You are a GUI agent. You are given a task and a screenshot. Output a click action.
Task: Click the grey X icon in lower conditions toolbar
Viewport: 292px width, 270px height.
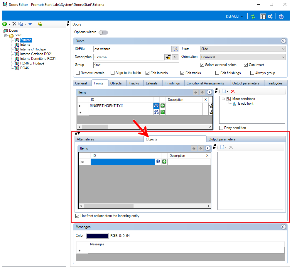click(x=231, y=147)
